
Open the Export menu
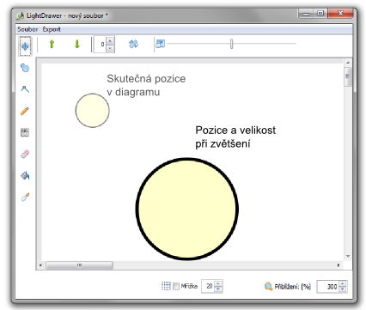click(x=52, y=29)
